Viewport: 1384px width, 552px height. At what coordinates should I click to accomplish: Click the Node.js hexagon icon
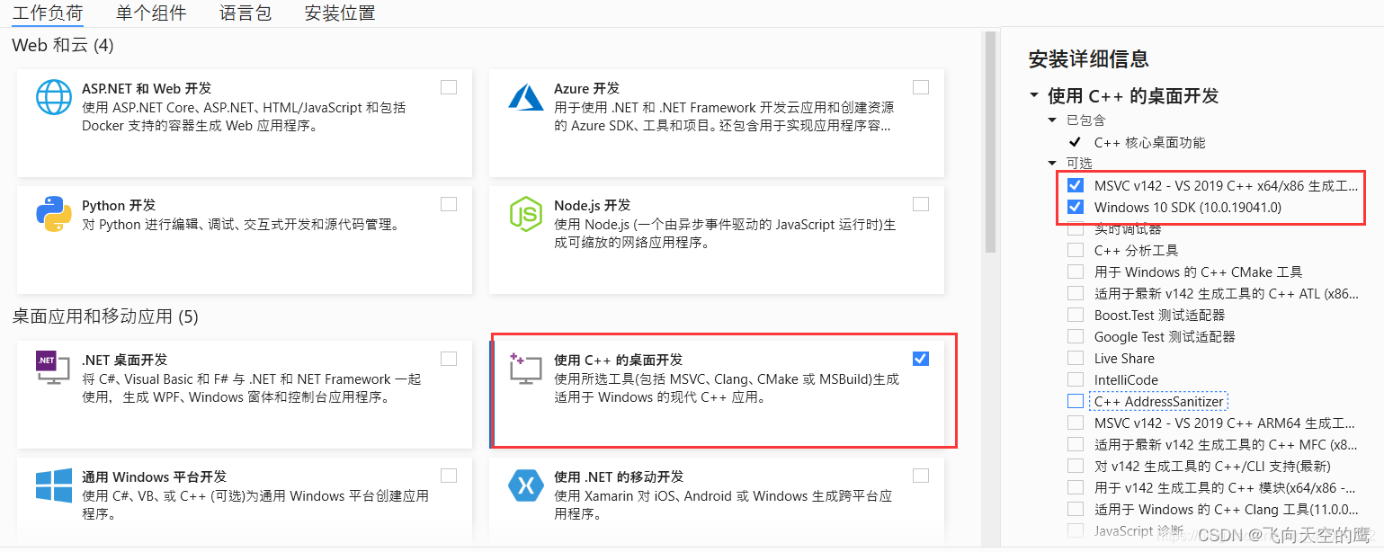pos(526,214)
